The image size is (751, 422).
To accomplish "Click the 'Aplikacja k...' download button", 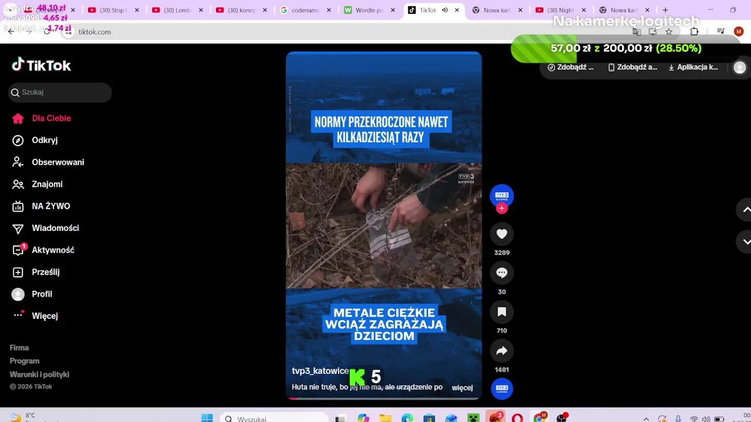I will (x=693, y=67).
